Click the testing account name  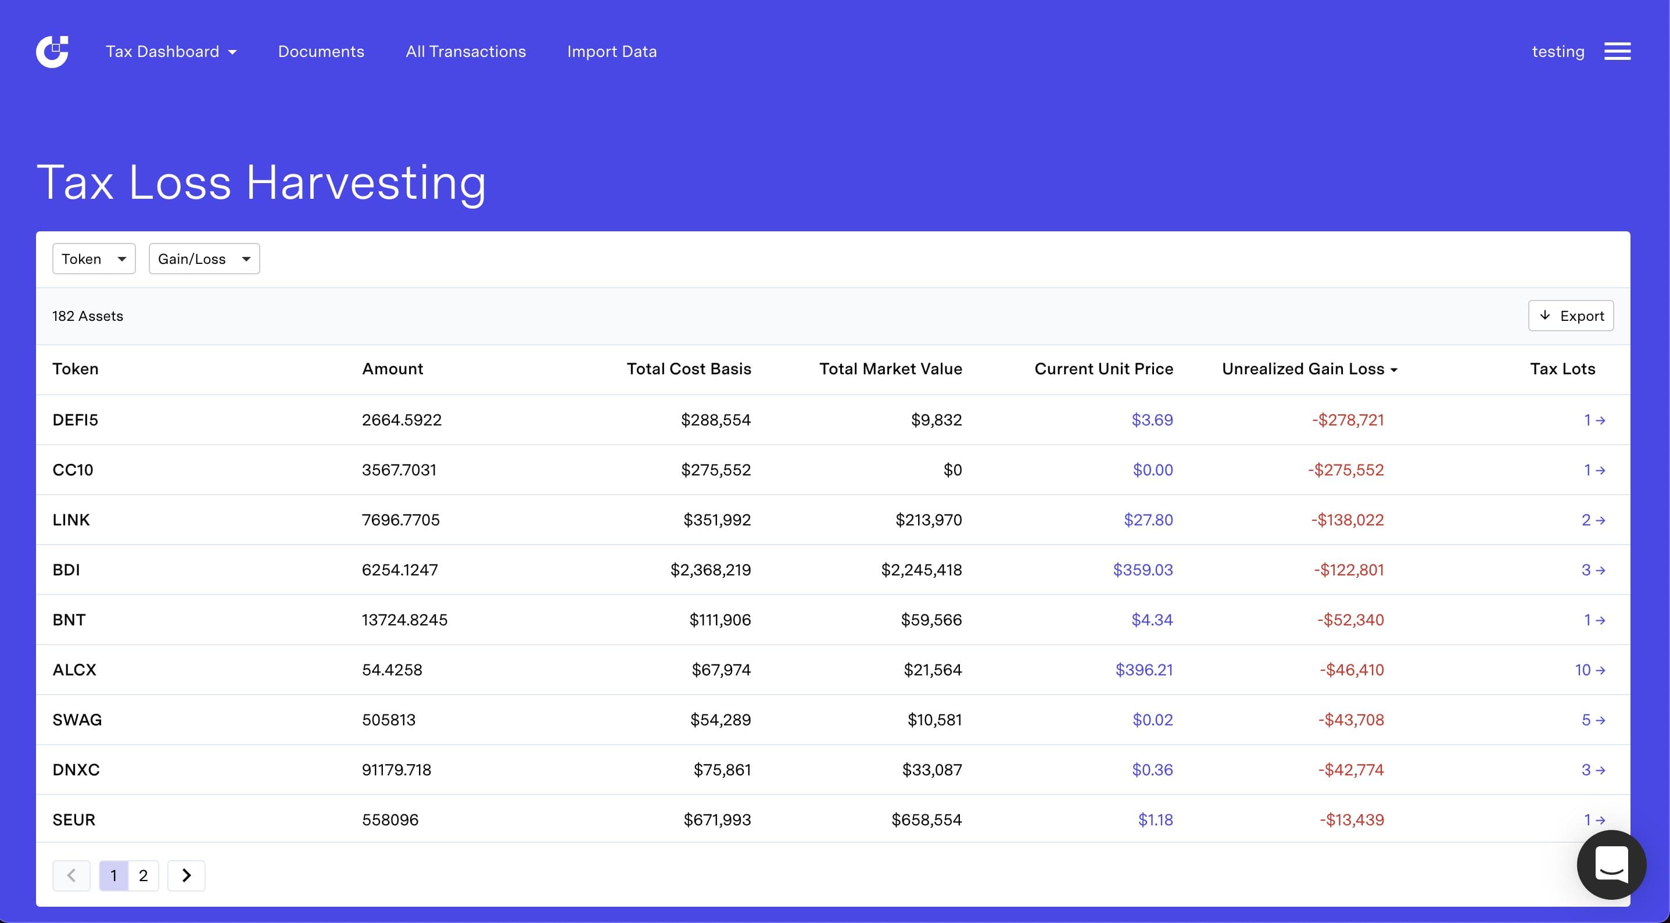(1558, 51)
